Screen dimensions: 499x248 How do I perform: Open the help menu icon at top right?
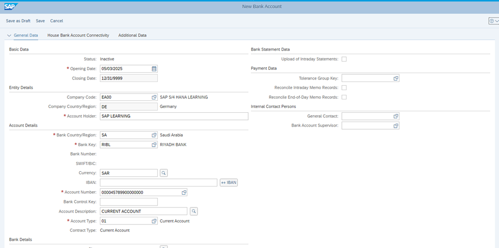[x=493, y=20]
